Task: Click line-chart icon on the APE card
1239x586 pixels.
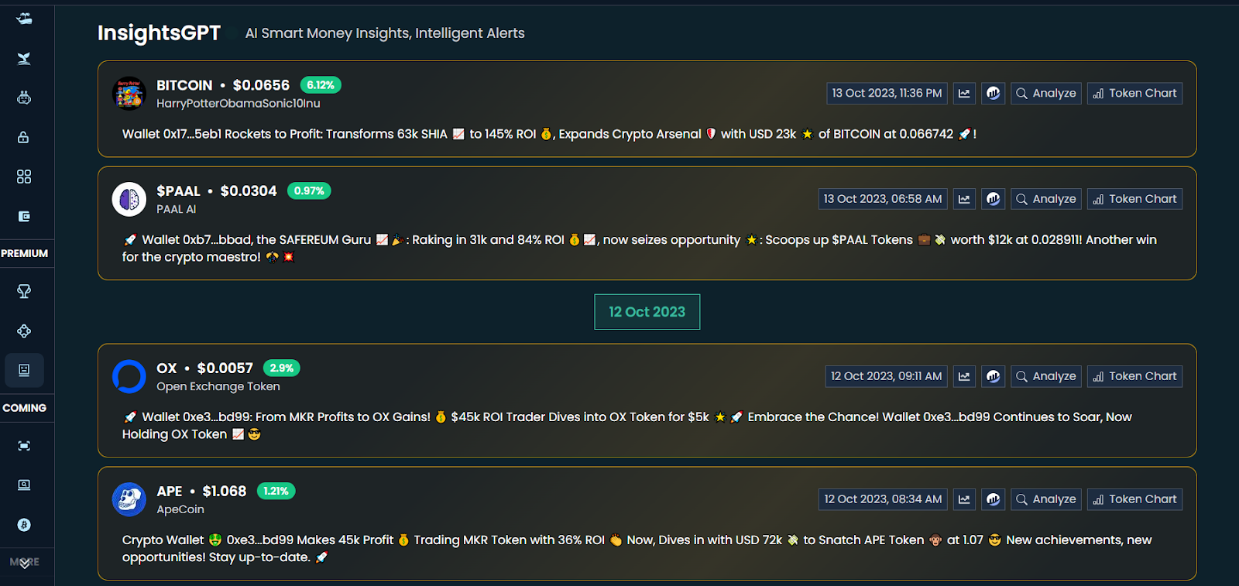Action: coord(964,499)
